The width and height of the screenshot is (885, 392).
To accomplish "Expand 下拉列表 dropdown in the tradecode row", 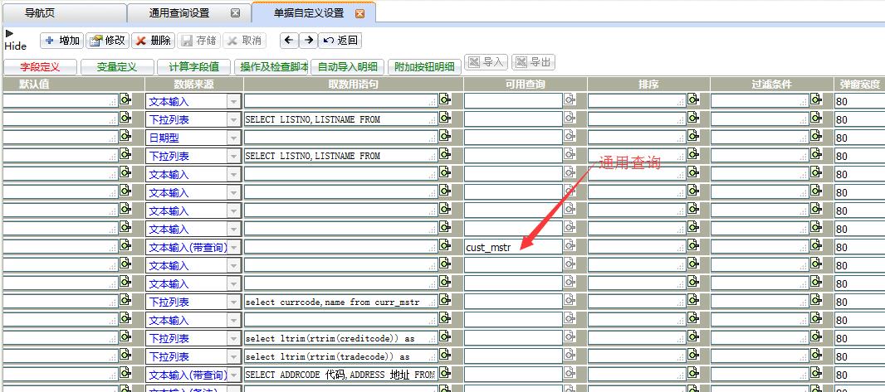I will point(233,356).
